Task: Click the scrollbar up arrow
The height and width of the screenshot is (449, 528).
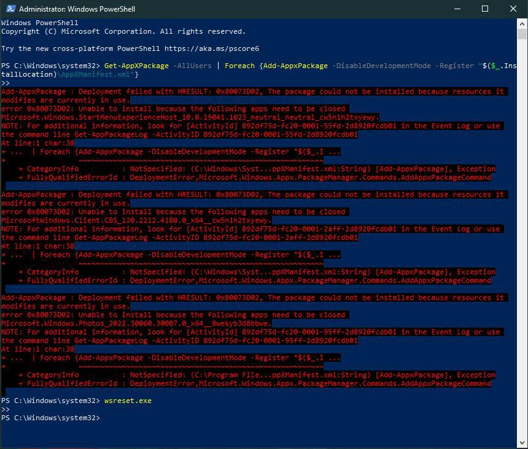Action: [x=522, y=24]
